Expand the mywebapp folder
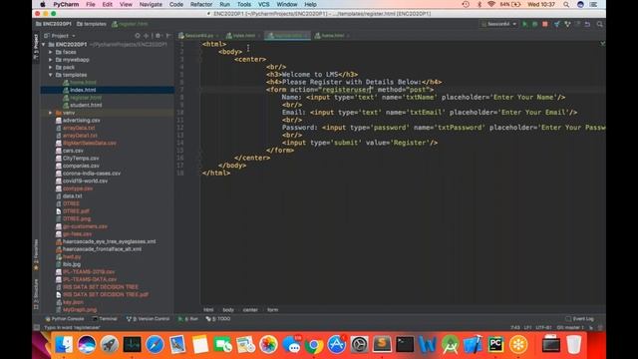This screenshot has height=359, width=638. pos(51,60)
